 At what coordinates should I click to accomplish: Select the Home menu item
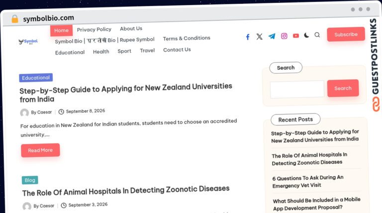(x=61, y=30)
